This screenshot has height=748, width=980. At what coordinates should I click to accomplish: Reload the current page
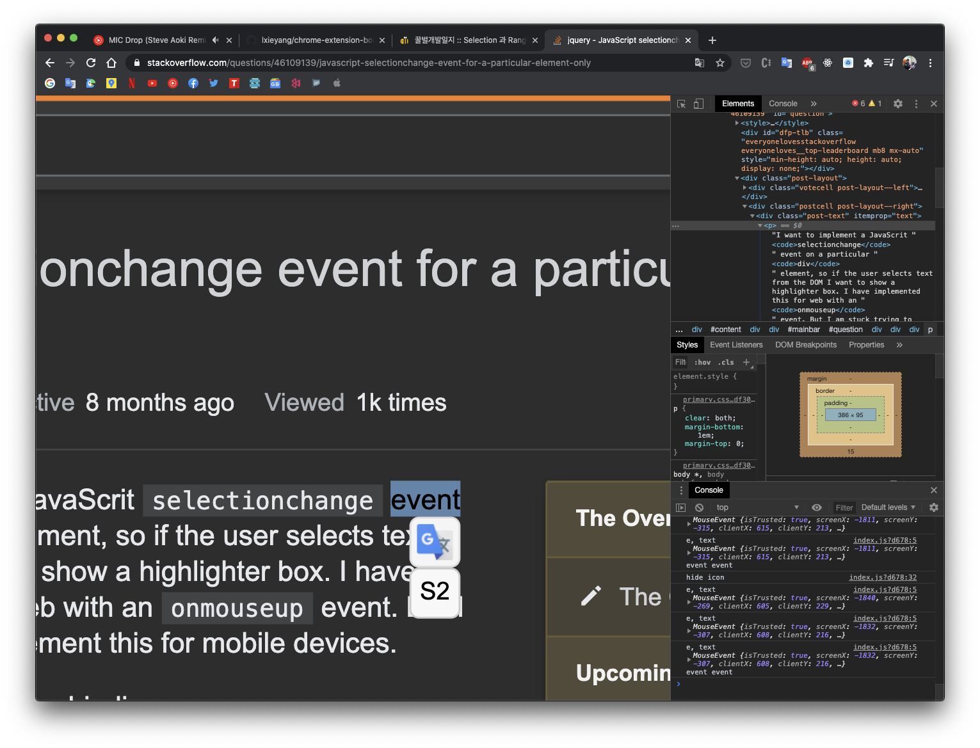(x=91, y=63)
